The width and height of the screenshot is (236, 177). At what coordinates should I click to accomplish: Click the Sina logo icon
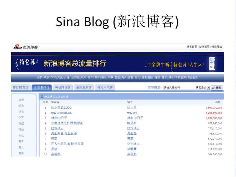(18, 47)
